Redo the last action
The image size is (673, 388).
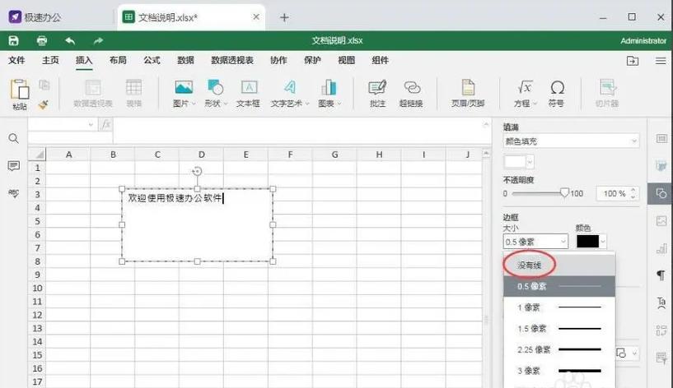tap(98, 40)
